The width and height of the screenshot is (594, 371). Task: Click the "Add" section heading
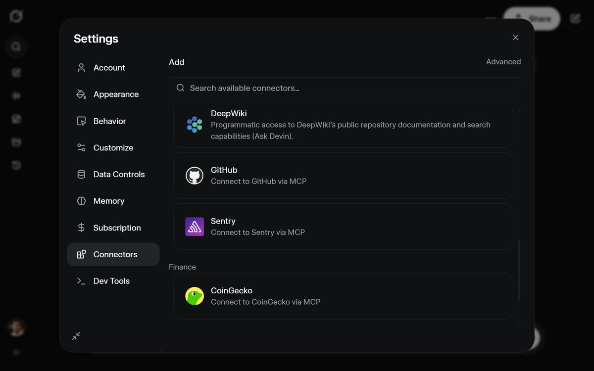pos(177,62)
